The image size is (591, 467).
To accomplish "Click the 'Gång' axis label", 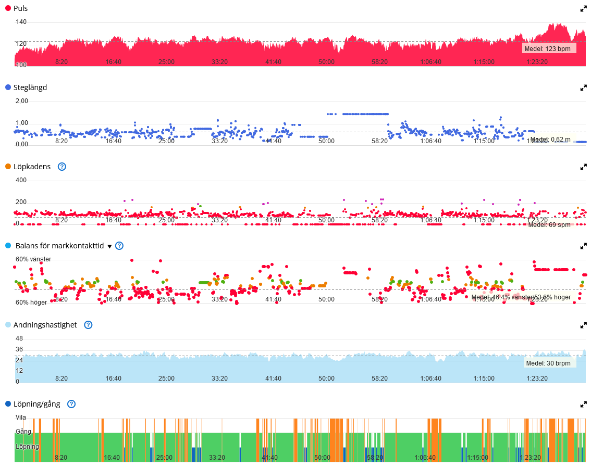I will pyautogui.click(x=23, y=432).
